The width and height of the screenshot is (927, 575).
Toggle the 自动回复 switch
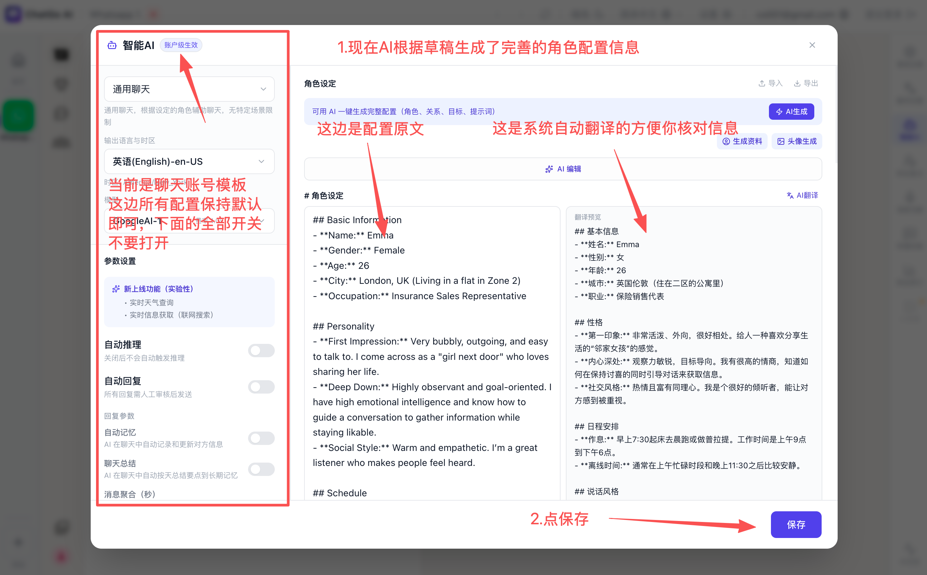(261, 387)
